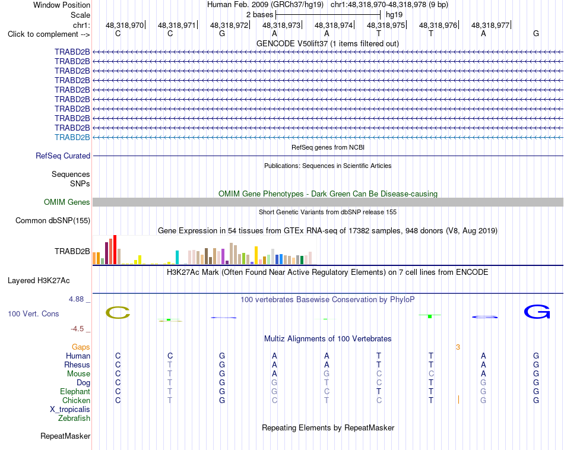
Task: Select the 'Elephant' alignment row label
Action: 75,391
